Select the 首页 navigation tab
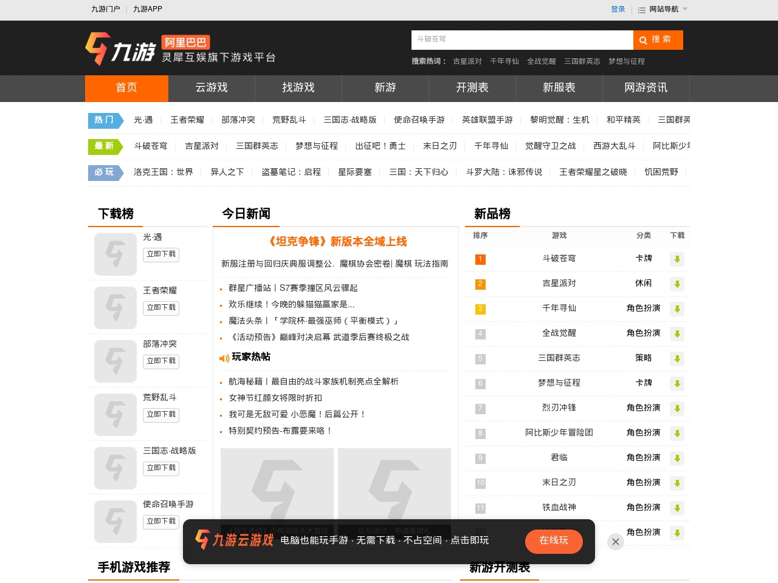 [x=126, y=88]
